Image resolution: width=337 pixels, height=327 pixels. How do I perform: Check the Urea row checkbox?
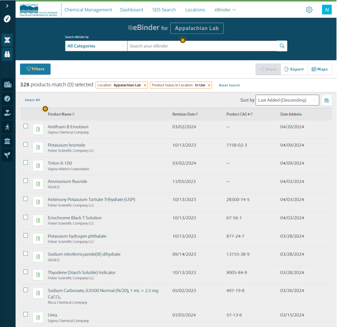(26, 314)
